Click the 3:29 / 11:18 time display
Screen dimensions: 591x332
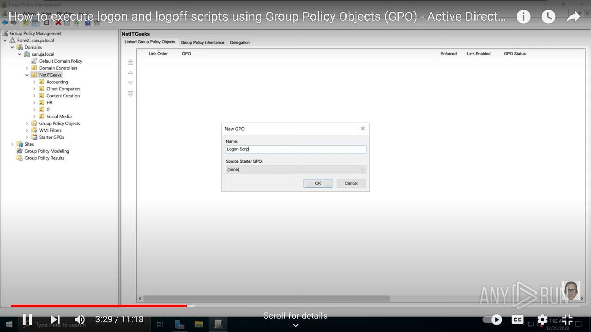(x=119, y=319)
